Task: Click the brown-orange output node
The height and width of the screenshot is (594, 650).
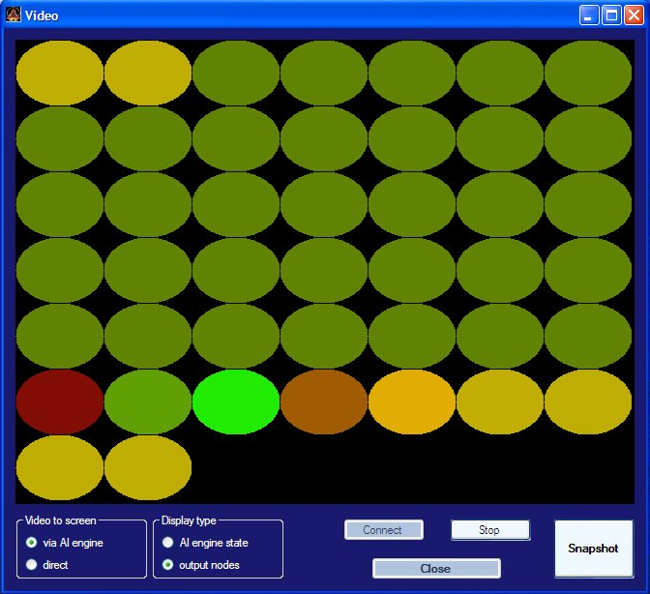Action: (324, 401)
